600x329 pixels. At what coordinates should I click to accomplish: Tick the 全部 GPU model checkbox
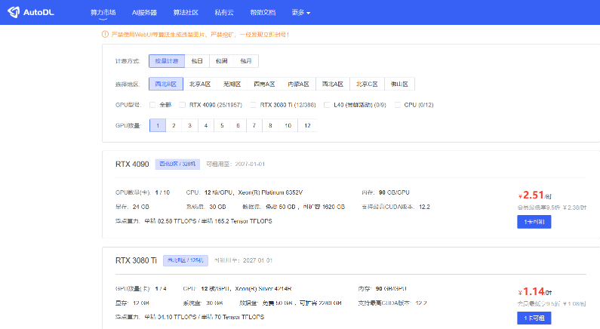152,105
